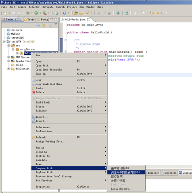Click Collapse All in Package Explorer
This screenshot has width=192, height=193.
pyautogui.click(x=38, y=25)
